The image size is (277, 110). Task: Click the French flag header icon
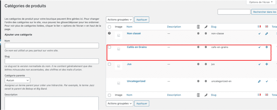259,27
